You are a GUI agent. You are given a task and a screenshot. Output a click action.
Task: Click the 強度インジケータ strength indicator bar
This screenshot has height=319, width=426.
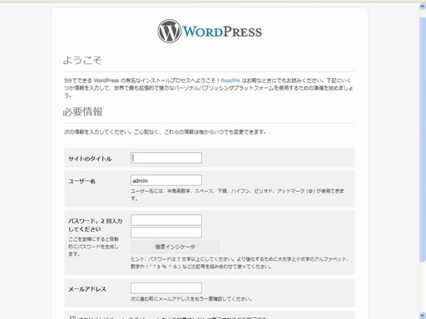pos(175,247)
